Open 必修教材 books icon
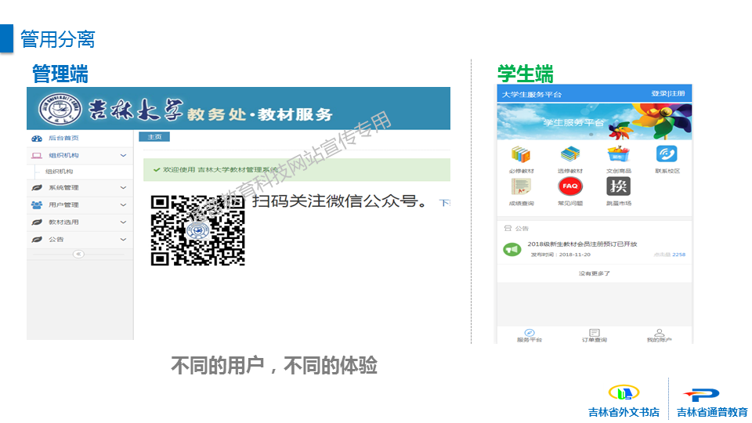The height and width of the screenshot is (423, 752). click(x=521, y=154)
